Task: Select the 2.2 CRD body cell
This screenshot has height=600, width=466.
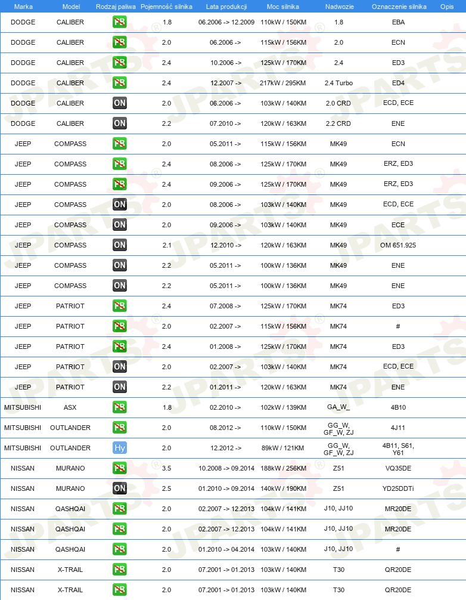Action: coord(338,123)
